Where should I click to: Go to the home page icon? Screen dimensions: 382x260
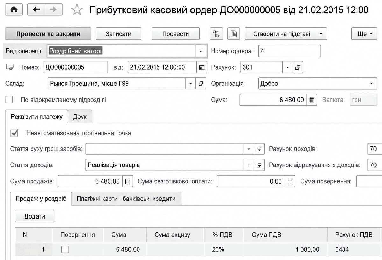click(x=14, y=10)
